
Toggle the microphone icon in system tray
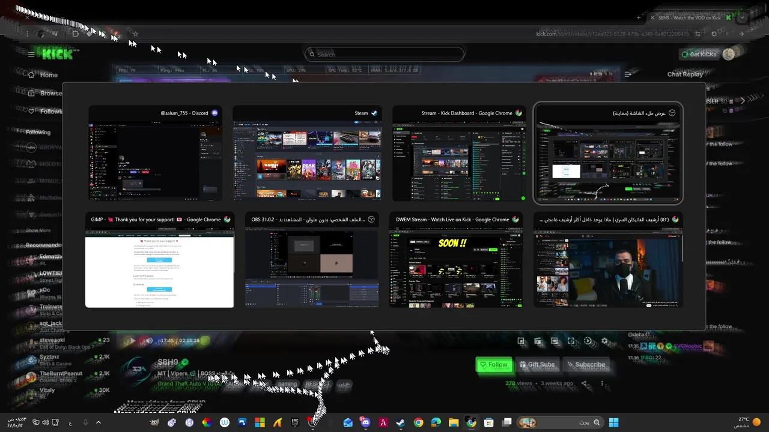tap(85, 422)
